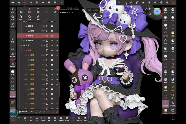This screenshot has height=124, width=186.
Task: Select the 车削 lathe tool
Action: click(166, 96)
